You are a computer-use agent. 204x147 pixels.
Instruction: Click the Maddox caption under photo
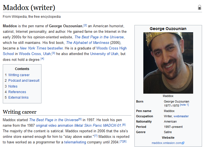pos(168,96)
